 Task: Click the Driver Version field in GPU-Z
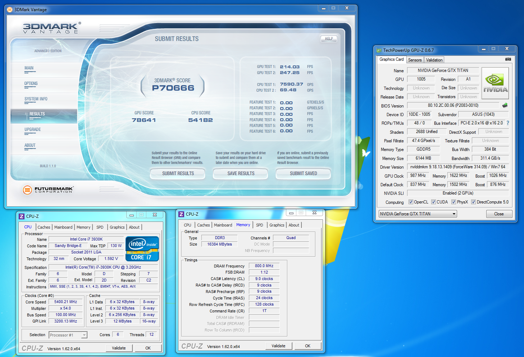458,167
